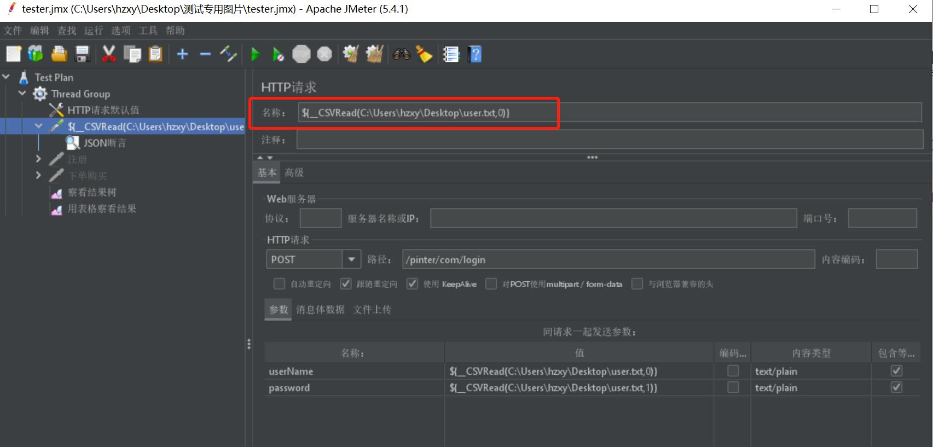Switch to the 文件上传 tab
This screenshot has height=447, width=933.
click(x=372, y=310)
